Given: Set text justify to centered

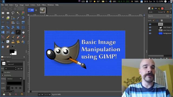Looking at the screenshot, I should pyautogui.click(x=16, y=88).
